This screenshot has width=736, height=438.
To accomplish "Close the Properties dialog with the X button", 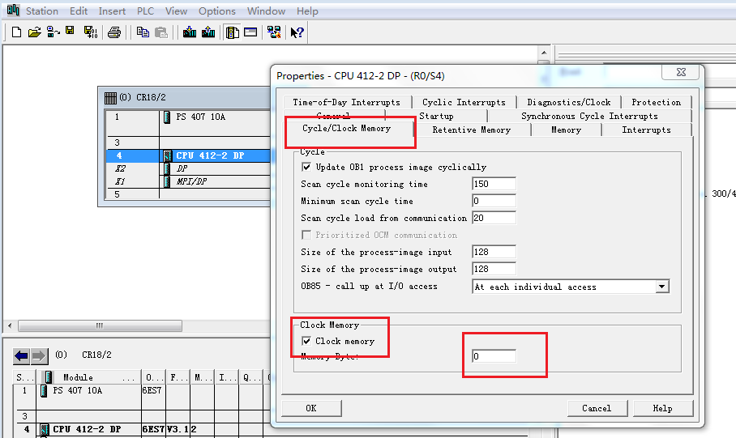I will [x=681, y=72].
